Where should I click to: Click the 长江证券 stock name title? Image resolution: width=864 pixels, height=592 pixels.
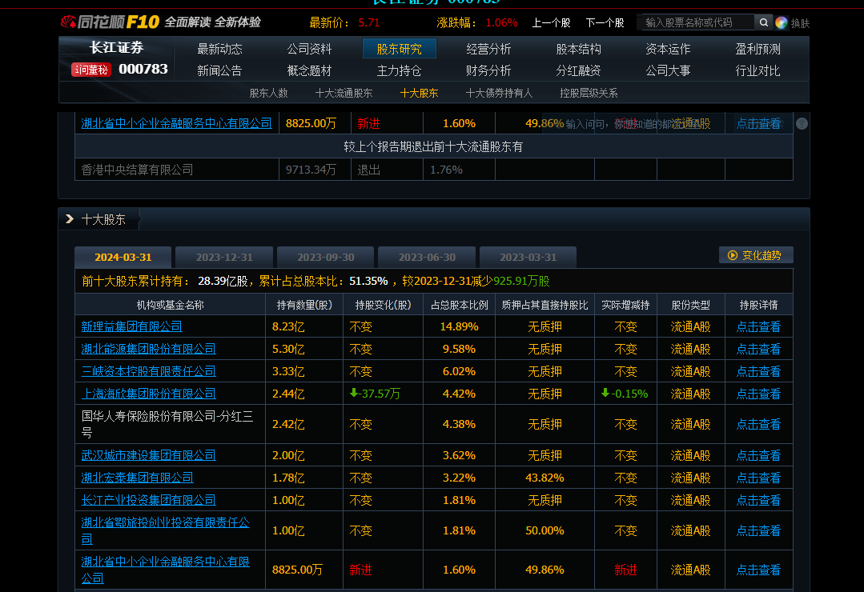[x=117, y=47]
